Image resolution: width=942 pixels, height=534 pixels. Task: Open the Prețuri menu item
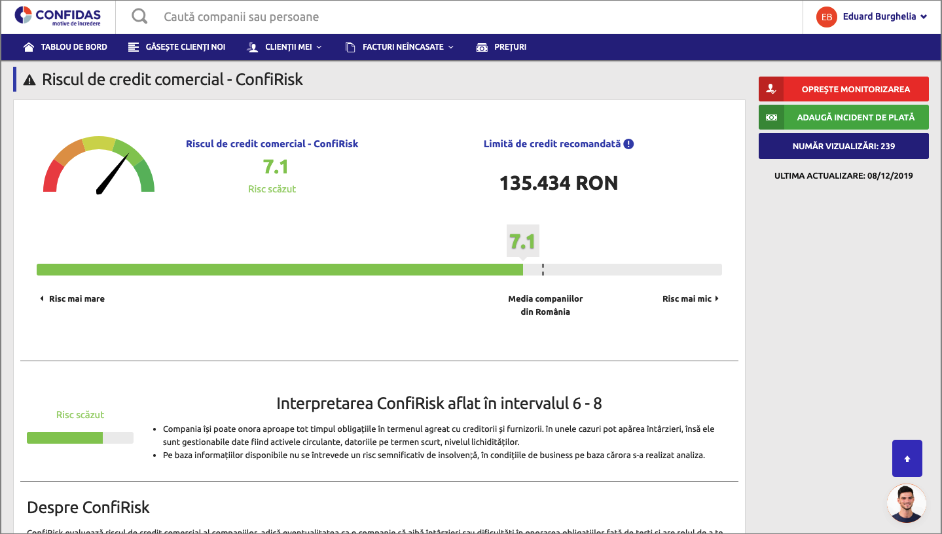511,47
